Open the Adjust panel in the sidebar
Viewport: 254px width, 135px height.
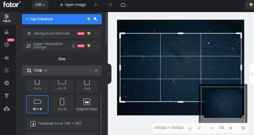pyautogui.click(x=7, y=18)
